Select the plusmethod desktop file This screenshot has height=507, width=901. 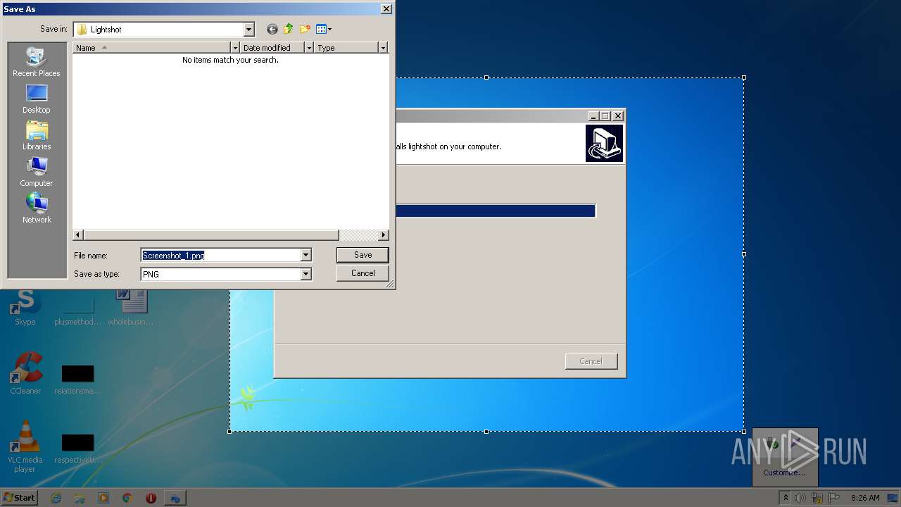(77, 307)
